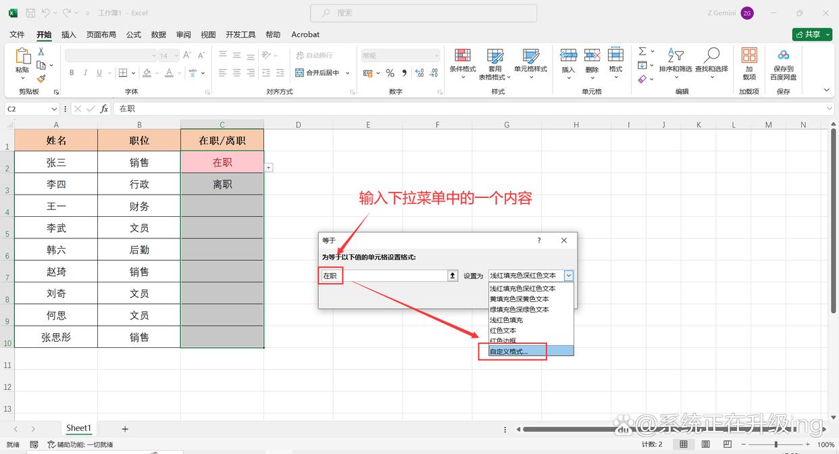Switch to the Insert (插入) tab

68,34
